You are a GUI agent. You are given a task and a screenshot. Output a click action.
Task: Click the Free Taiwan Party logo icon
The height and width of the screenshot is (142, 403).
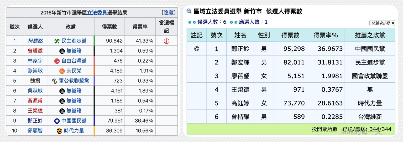coord(57,61)
